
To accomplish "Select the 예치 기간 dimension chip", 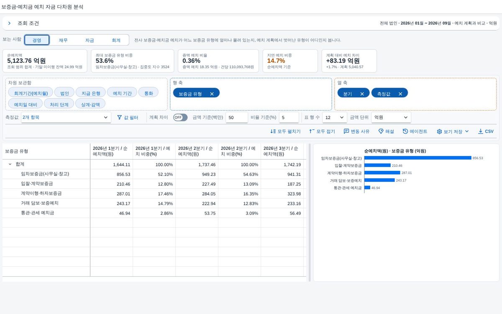I will pyautogui.click(x=122, y=93).
